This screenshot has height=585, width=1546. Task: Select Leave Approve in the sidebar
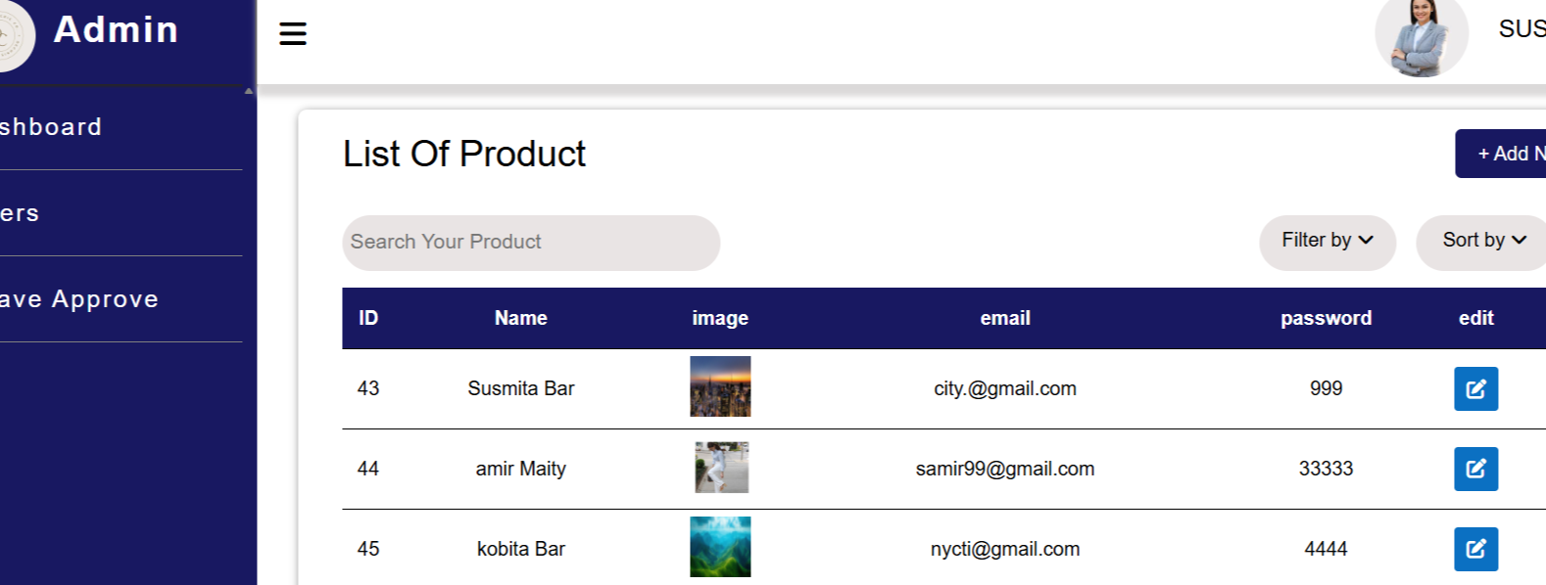pyautogui.click(x=78, y=299)
